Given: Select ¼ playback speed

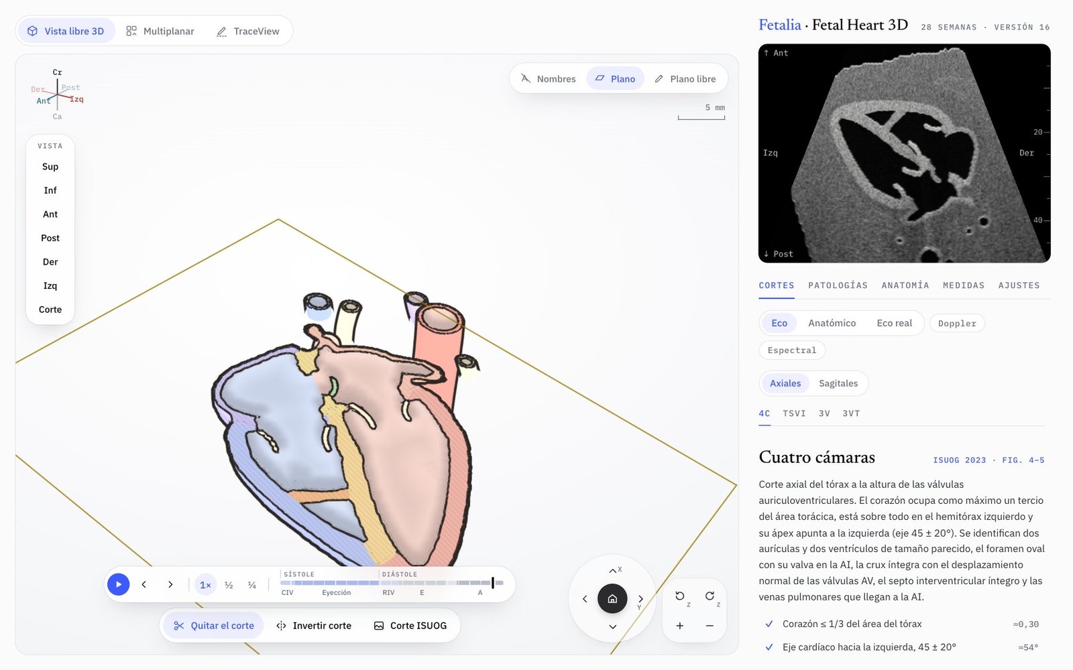Looking at the screenshot, I should 252,585.
